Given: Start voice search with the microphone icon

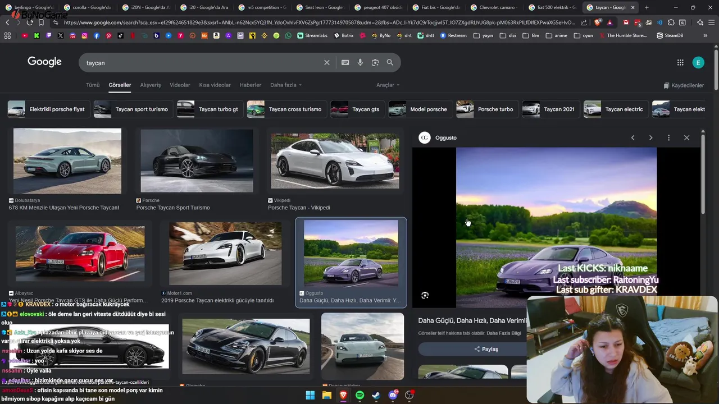Looking at the screenshot, I should pos(360,63).
